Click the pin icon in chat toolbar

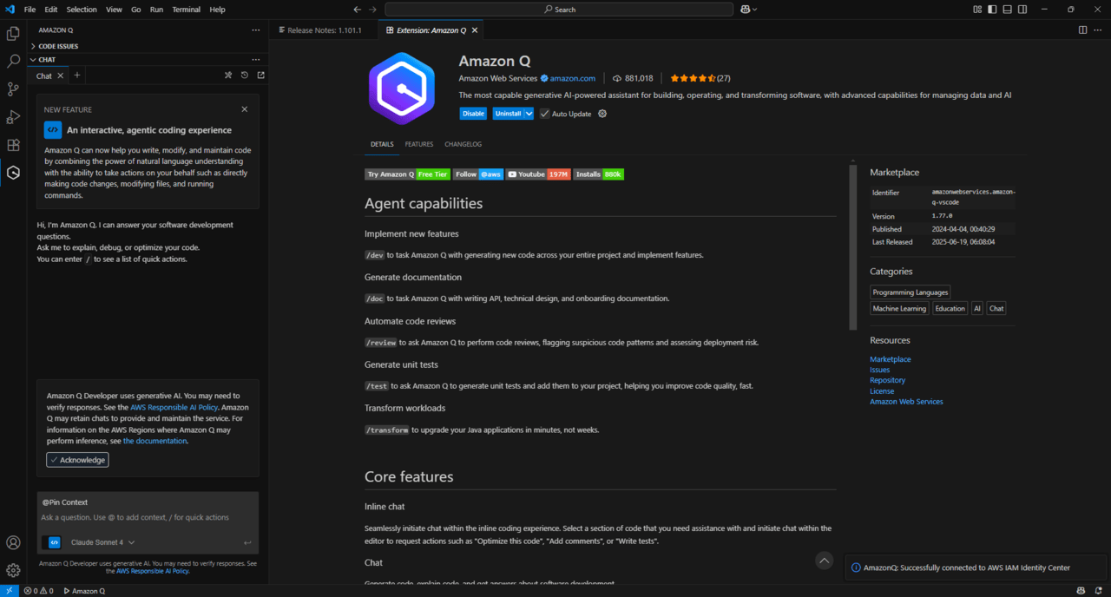(x=228, y=75)
